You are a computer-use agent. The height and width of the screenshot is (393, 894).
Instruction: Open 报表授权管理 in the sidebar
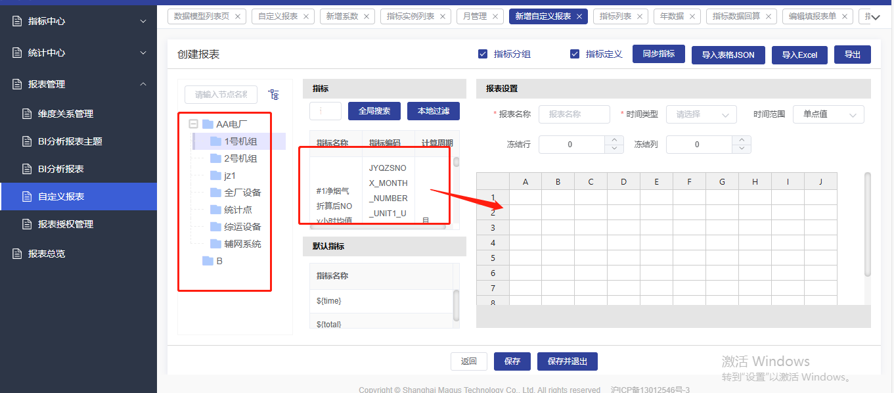point(66,224)
